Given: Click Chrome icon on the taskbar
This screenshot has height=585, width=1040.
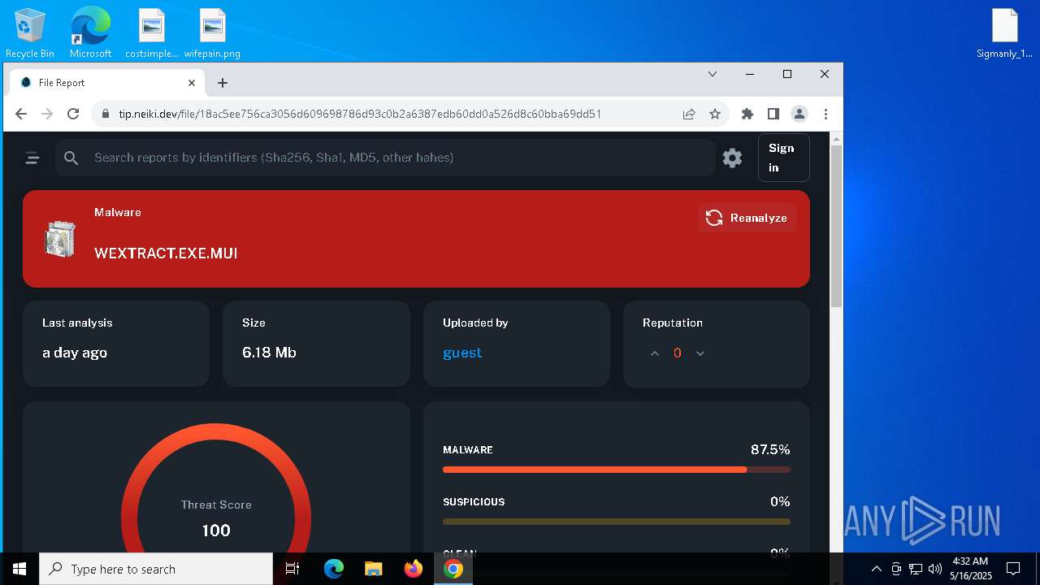Looking at the screenshot, I should (453, 569).
